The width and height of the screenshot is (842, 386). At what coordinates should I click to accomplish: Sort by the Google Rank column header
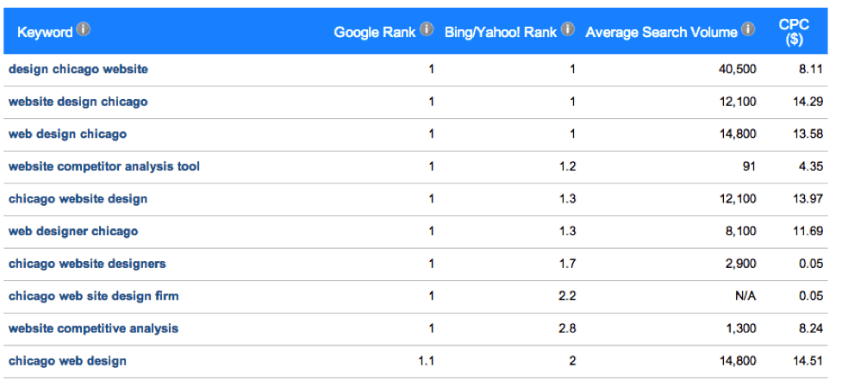(x=375, y=32)
